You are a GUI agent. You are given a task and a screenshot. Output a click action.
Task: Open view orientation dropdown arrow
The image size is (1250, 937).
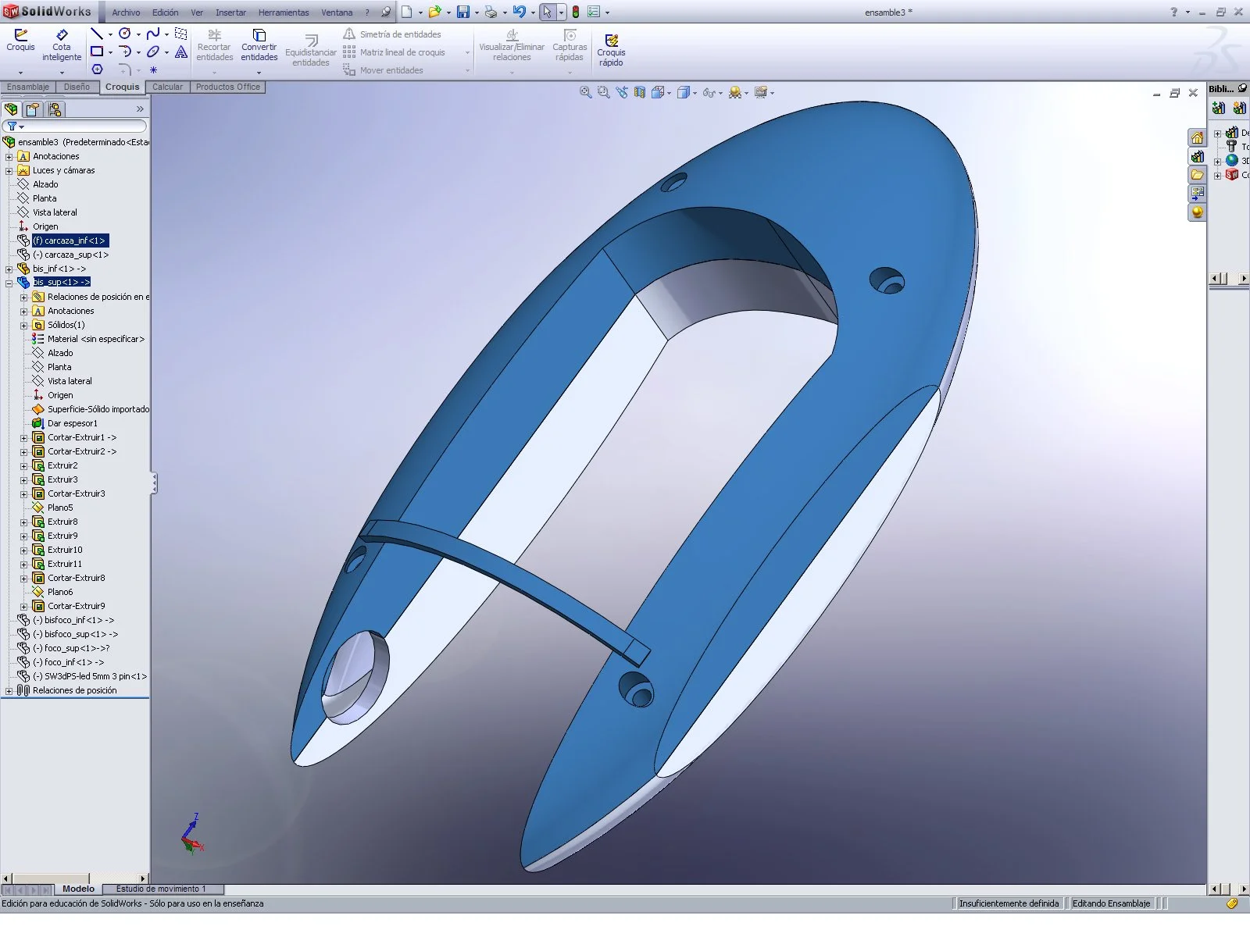click(669, 93)
